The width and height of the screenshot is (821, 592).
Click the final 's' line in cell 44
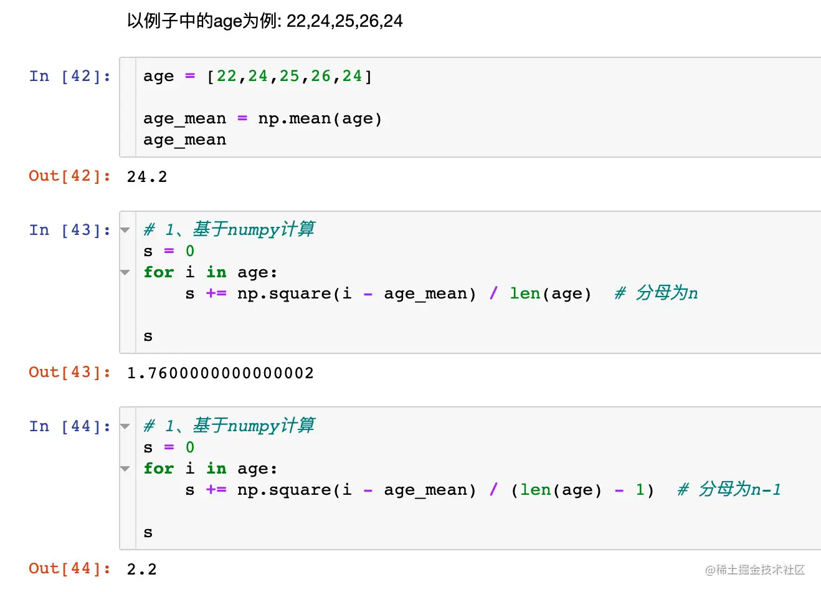[x=148, y=533]
